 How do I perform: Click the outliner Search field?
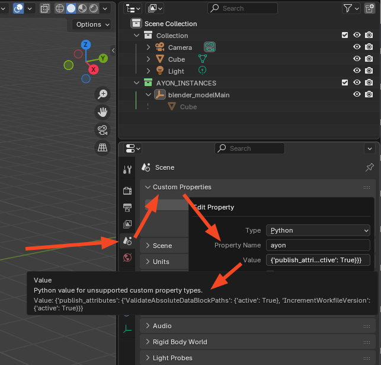pos(242,8)
